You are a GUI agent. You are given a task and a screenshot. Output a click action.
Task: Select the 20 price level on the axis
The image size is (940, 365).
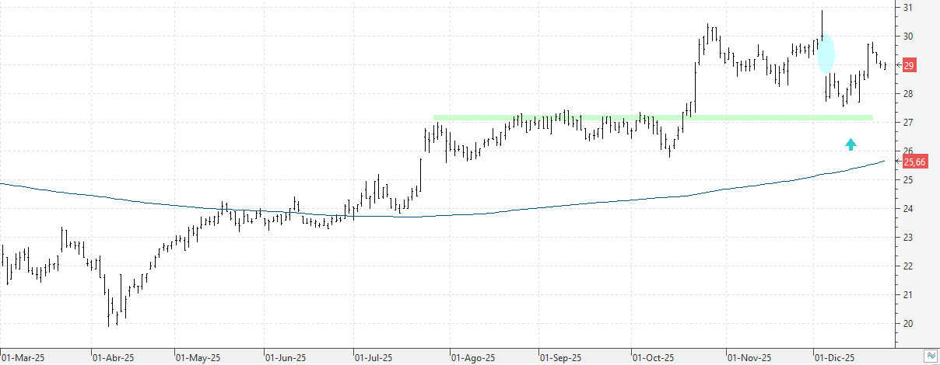pyautogui.click(x=907, y=324)
